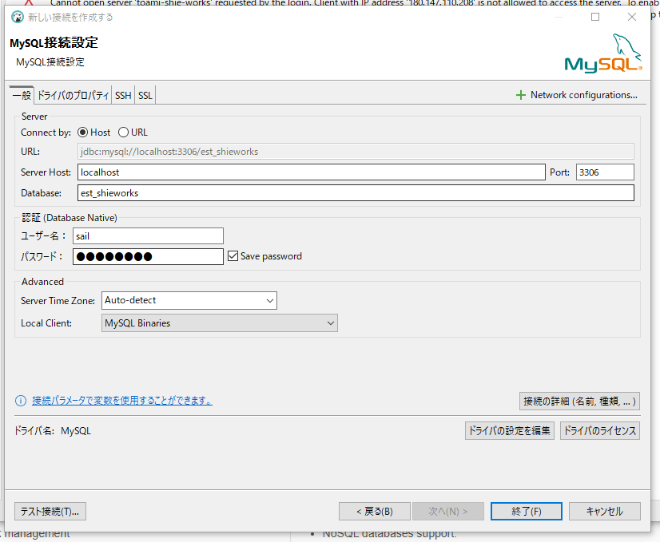Click the Database input field

tap(356, 193)
